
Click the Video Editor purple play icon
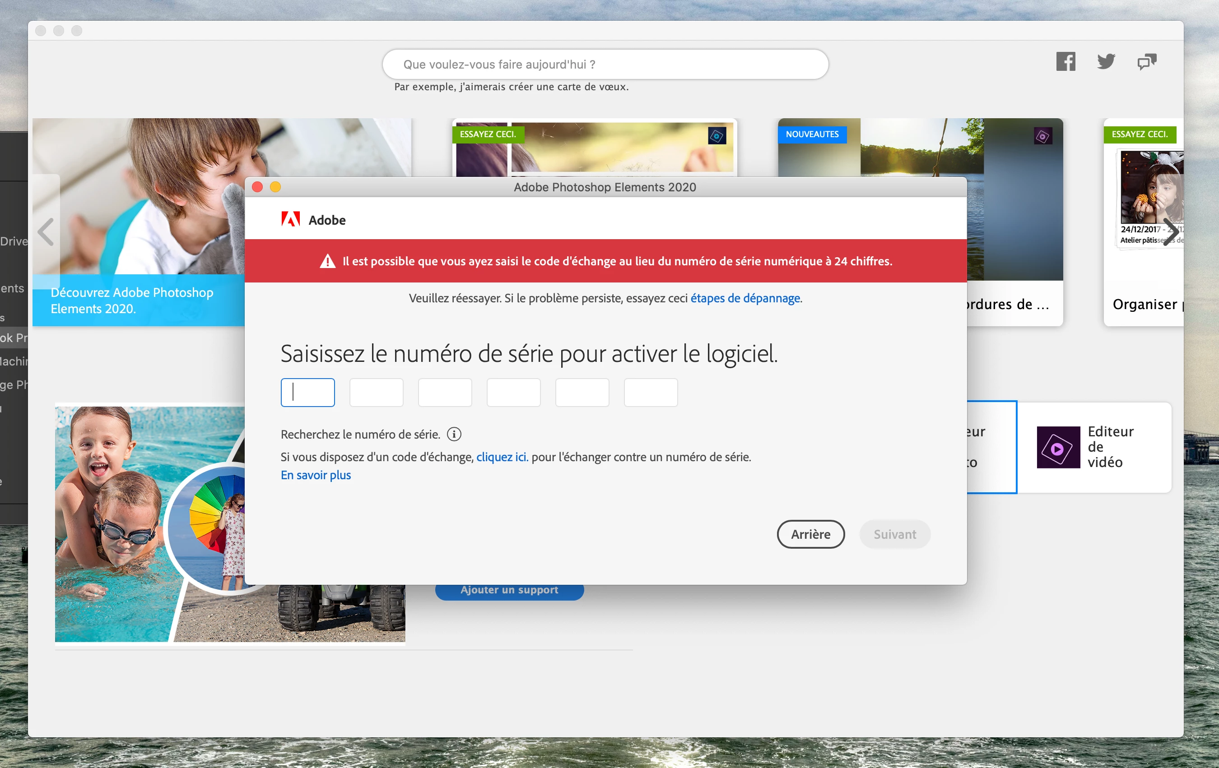pos(1058,448)
